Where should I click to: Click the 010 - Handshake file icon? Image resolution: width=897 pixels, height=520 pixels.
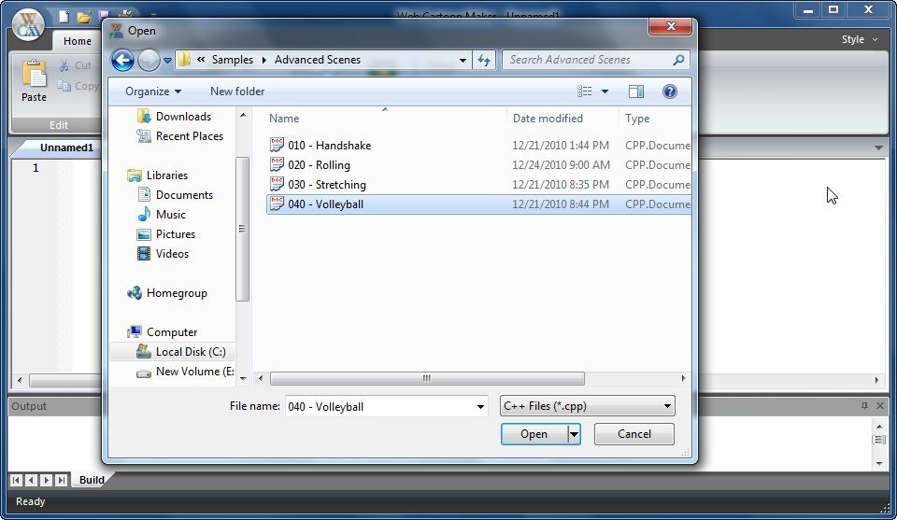tap(277, 145)
